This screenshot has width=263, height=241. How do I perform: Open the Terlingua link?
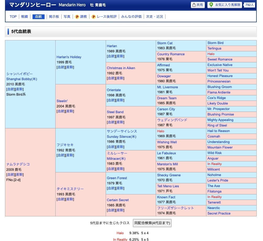pyautogui.click(x=214, y=48)
